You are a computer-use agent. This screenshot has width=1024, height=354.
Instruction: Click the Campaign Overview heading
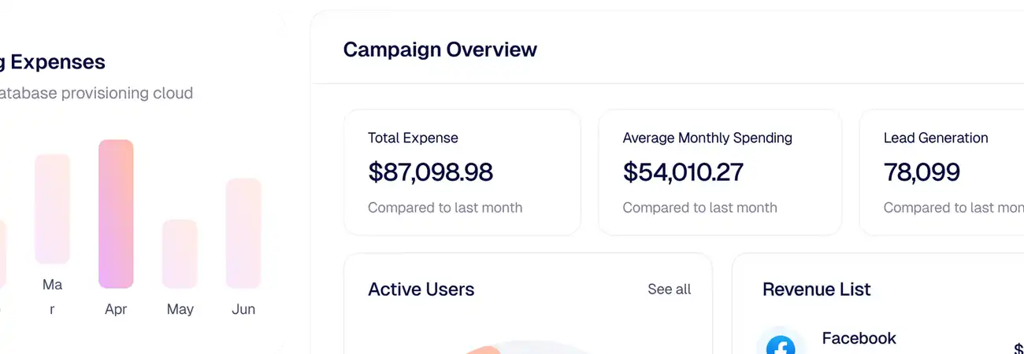(x=440, y=50)
